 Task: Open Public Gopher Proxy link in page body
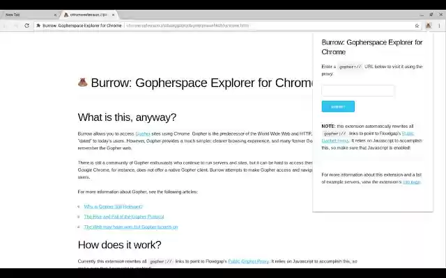[248, 261]
